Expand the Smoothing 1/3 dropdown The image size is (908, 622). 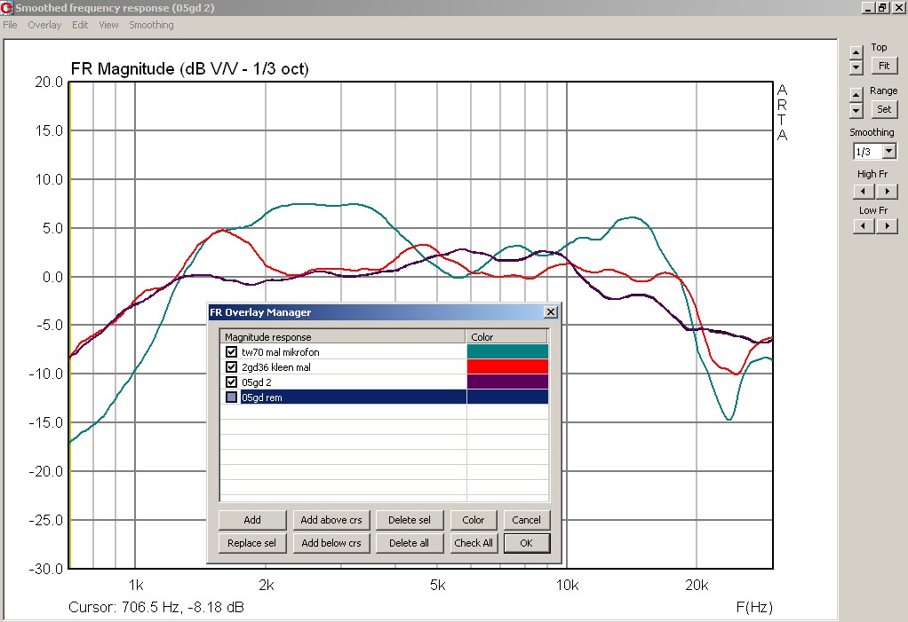889,152
